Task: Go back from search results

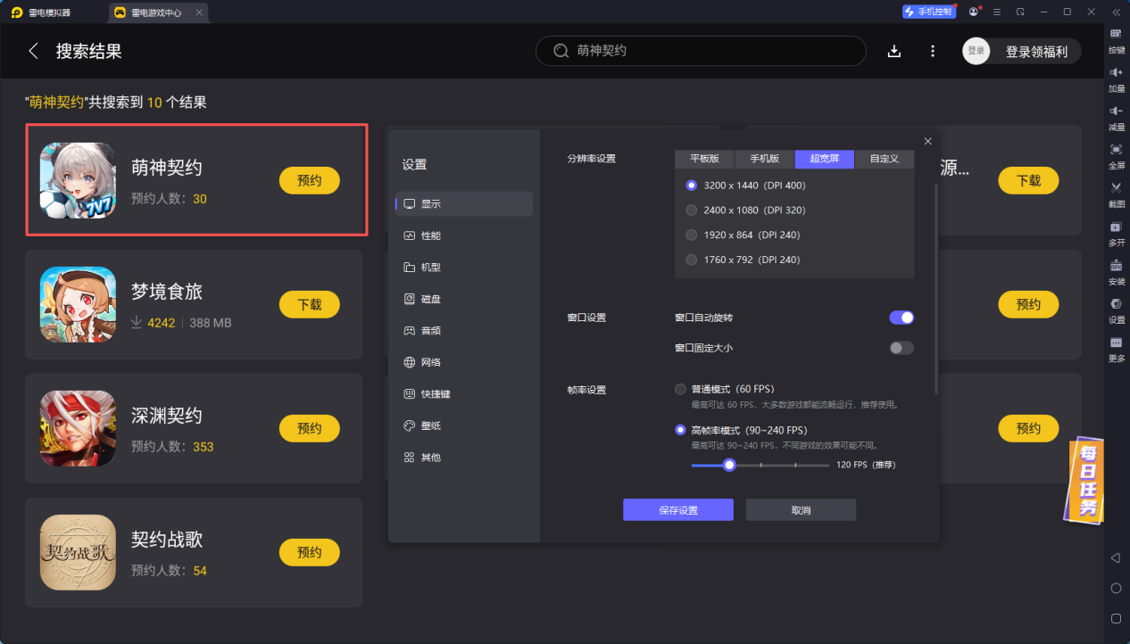Action: pyautogui.click(x=34, y=51)
